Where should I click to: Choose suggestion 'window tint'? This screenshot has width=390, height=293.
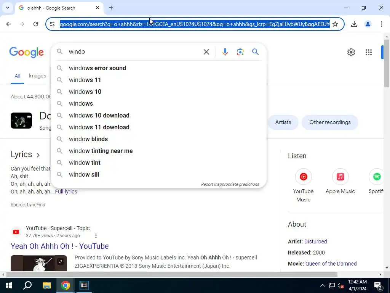[158, 163]
